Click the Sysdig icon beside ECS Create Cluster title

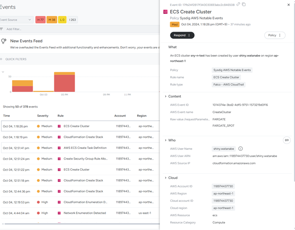(165, 12)
